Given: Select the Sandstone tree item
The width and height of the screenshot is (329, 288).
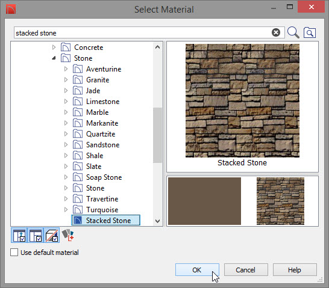Looking at the screenshot, I should tap(102, 145).
